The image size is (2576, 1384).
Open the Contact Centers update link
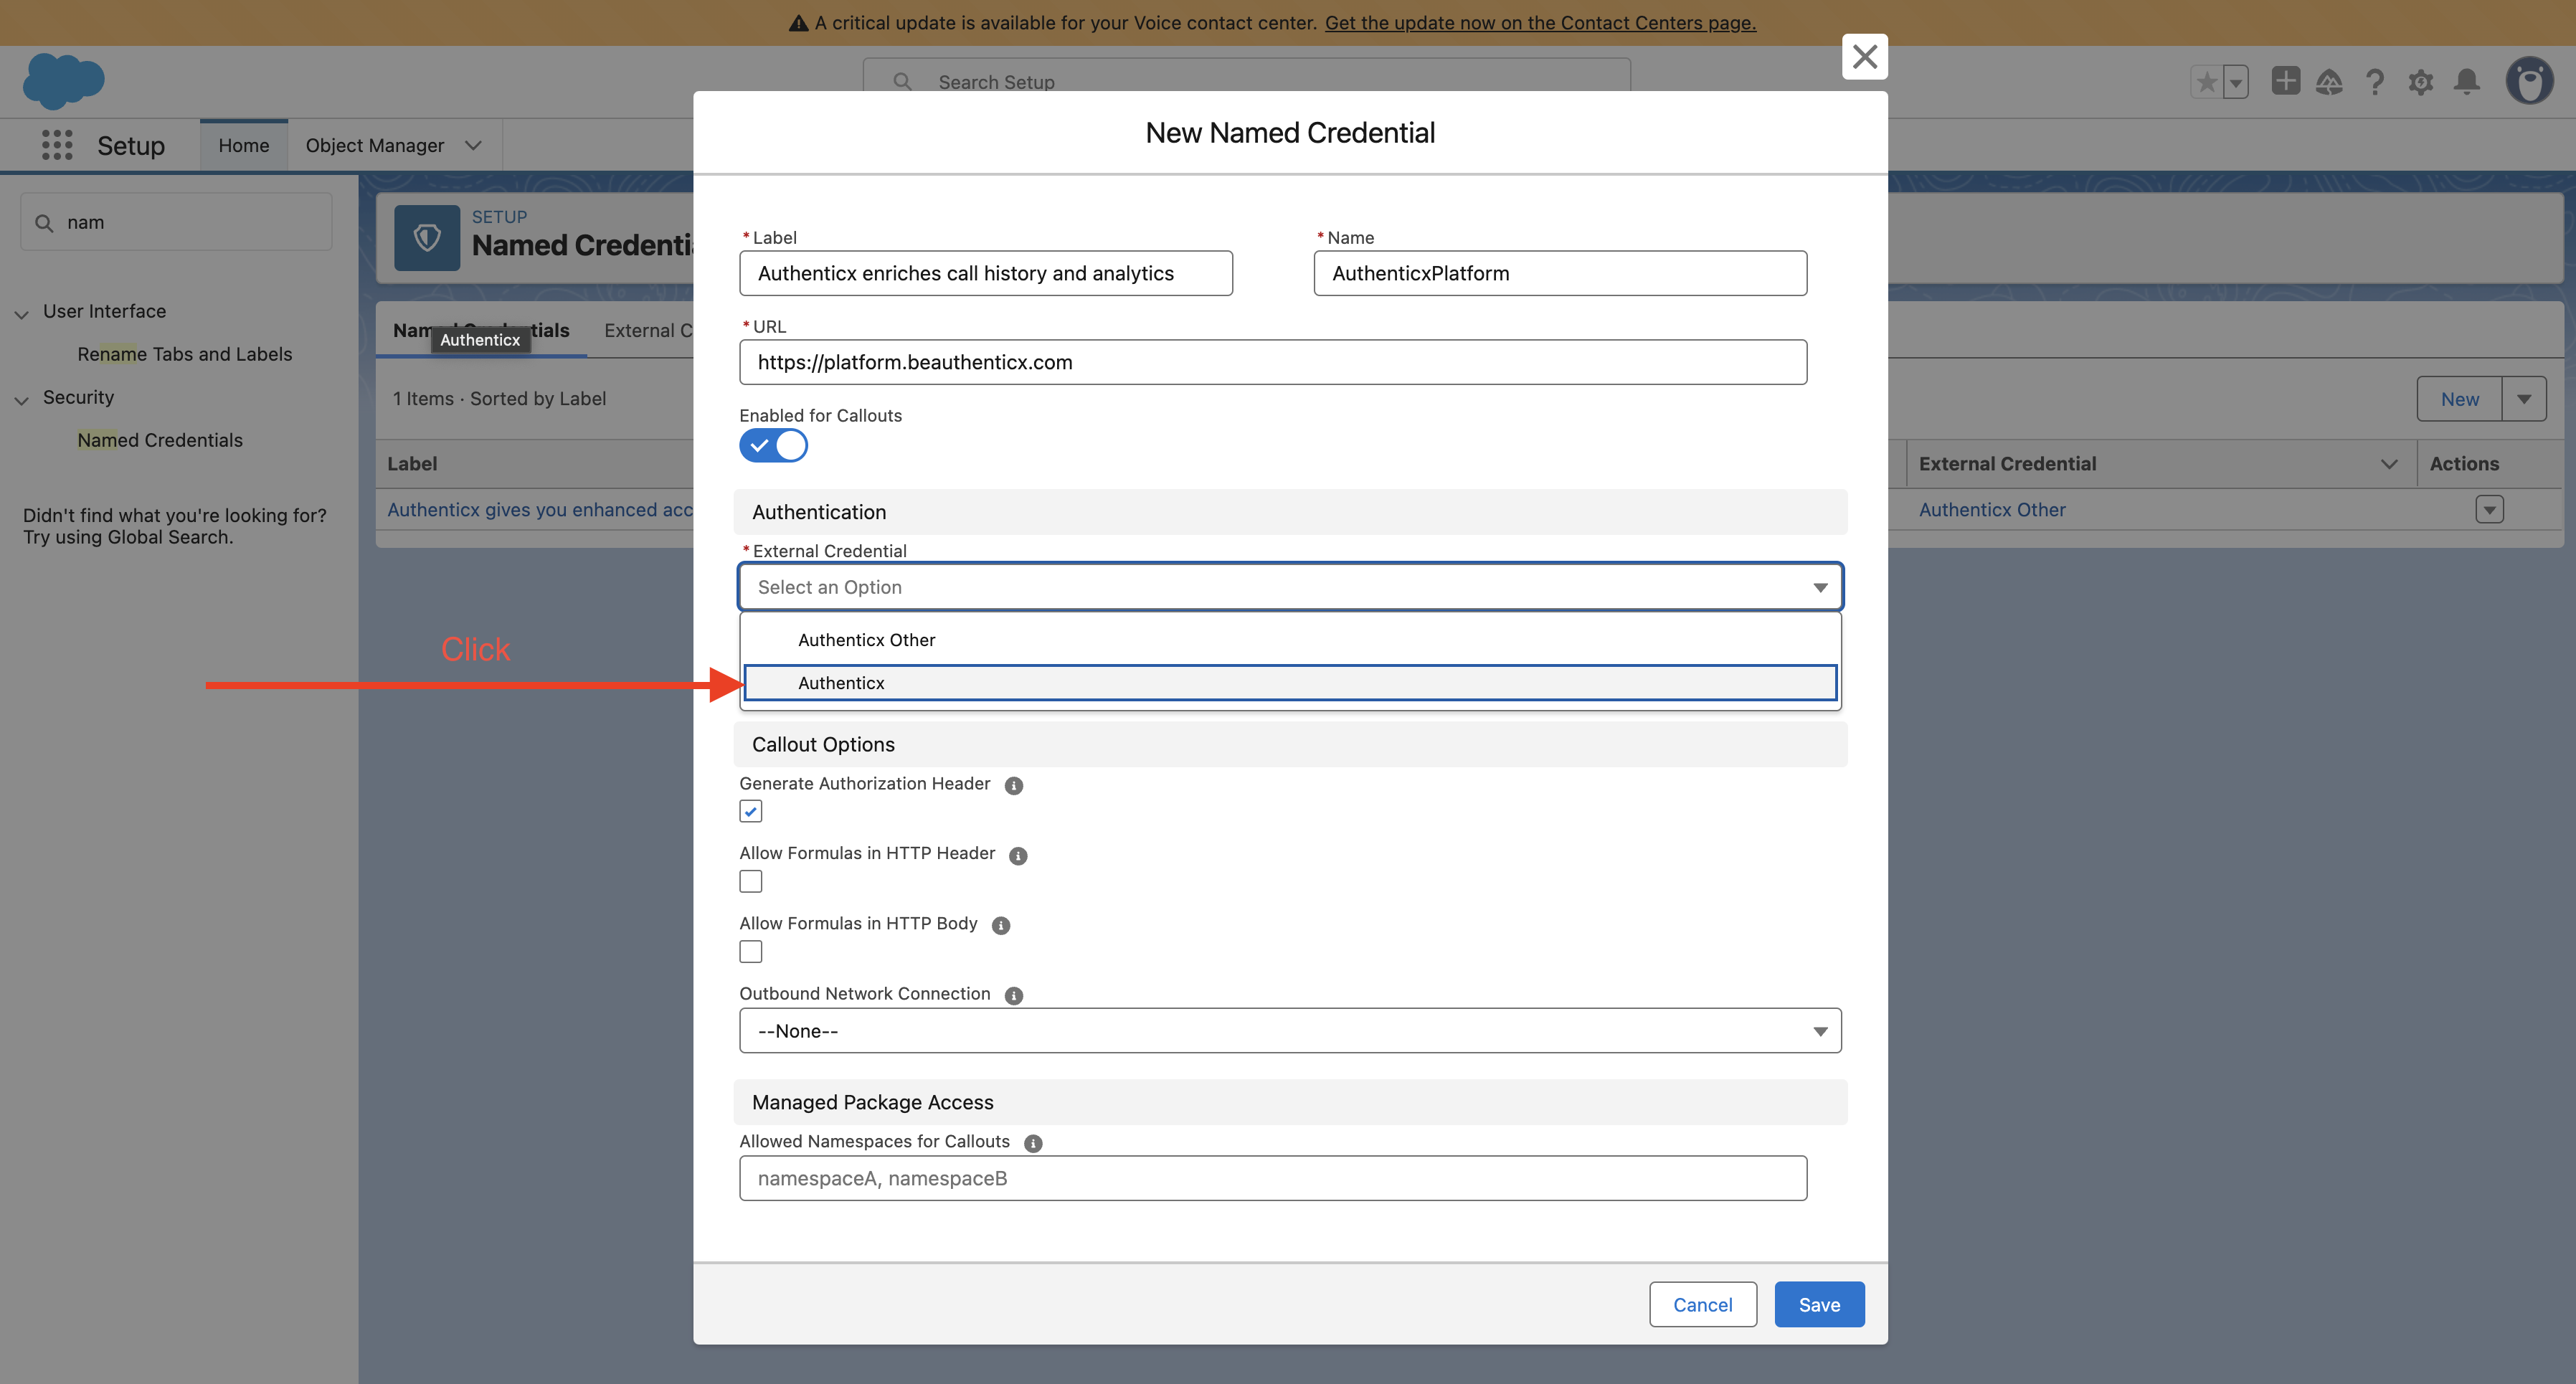[x=1540, y=23]
